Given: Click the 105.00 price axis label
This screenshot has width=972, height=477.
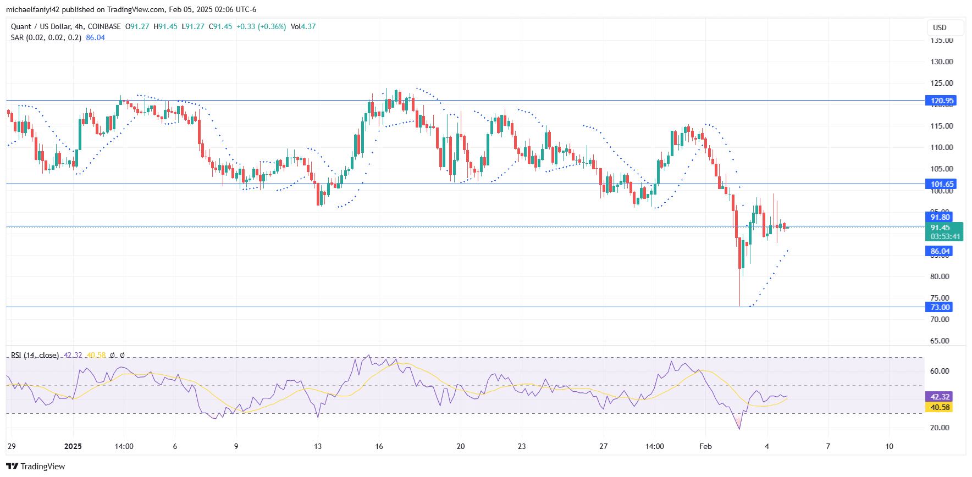Looking at the screenshot, I should 941,169.
